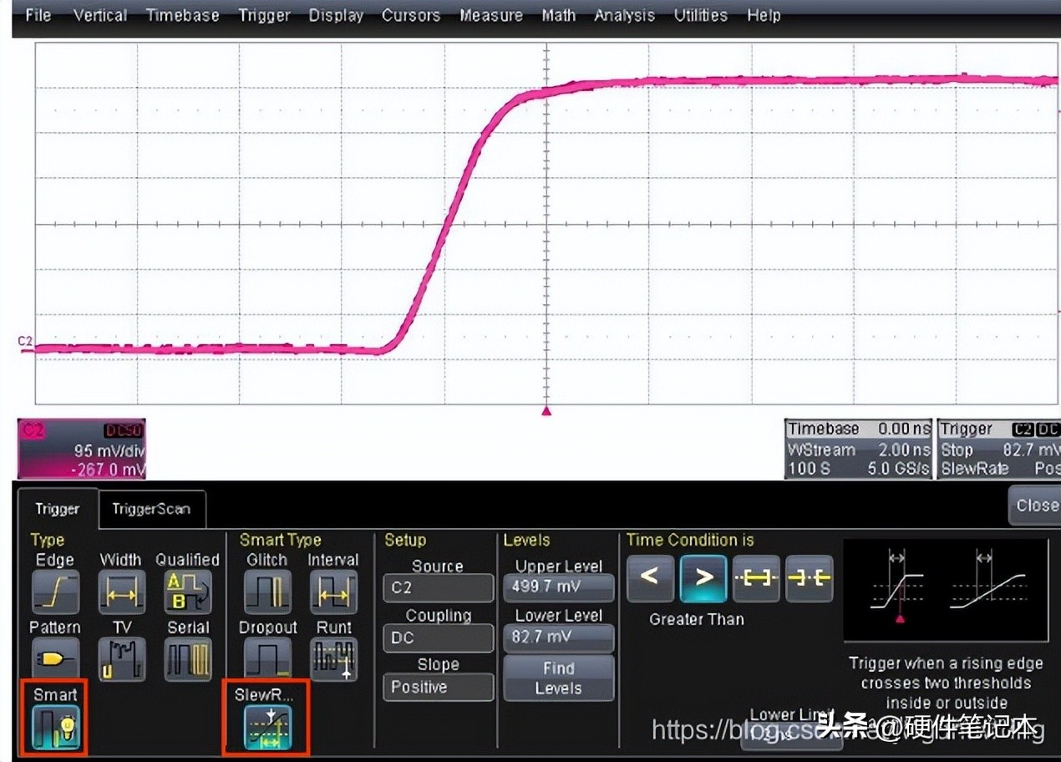This screenshot has height=762, width=1061.
Task: Select the Qualified trigger icon
Action: tap(187, 592)
